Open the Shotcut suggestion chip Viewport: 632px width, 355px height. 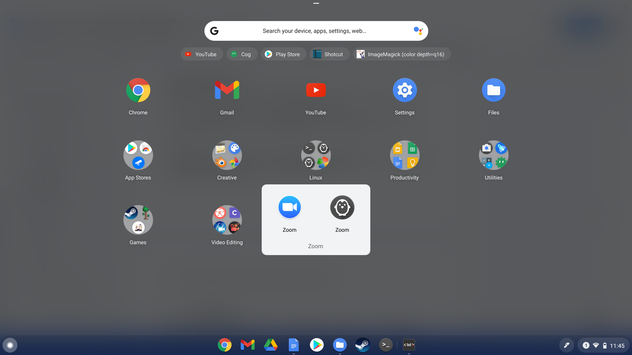330,54
